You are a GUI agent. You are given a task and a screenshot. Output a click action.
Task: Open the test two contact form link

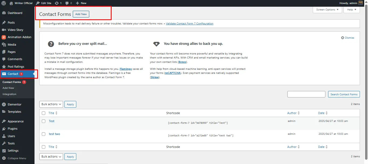click(x=54, y=134)
